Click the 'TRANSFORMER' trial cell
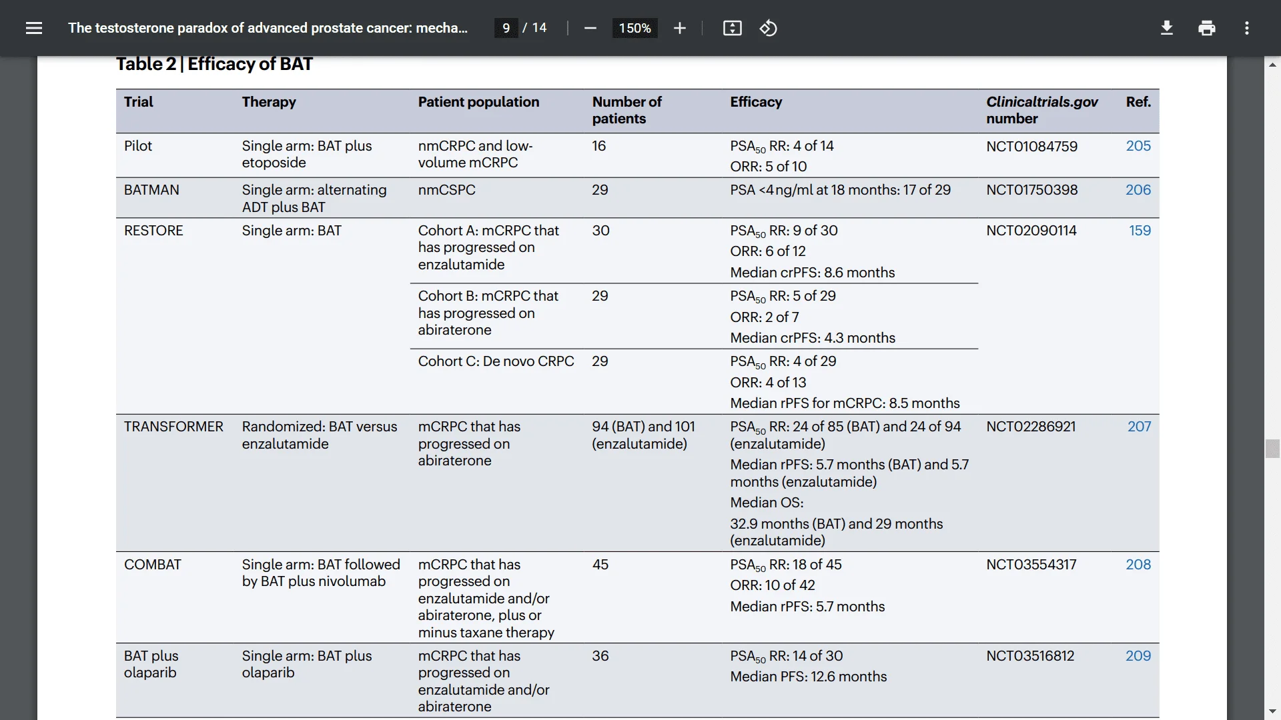The image size is (1281, 720). [x=173, y=427]
